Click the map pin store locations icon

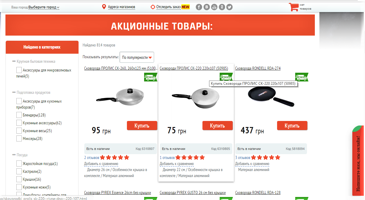(x=104, y=7)
